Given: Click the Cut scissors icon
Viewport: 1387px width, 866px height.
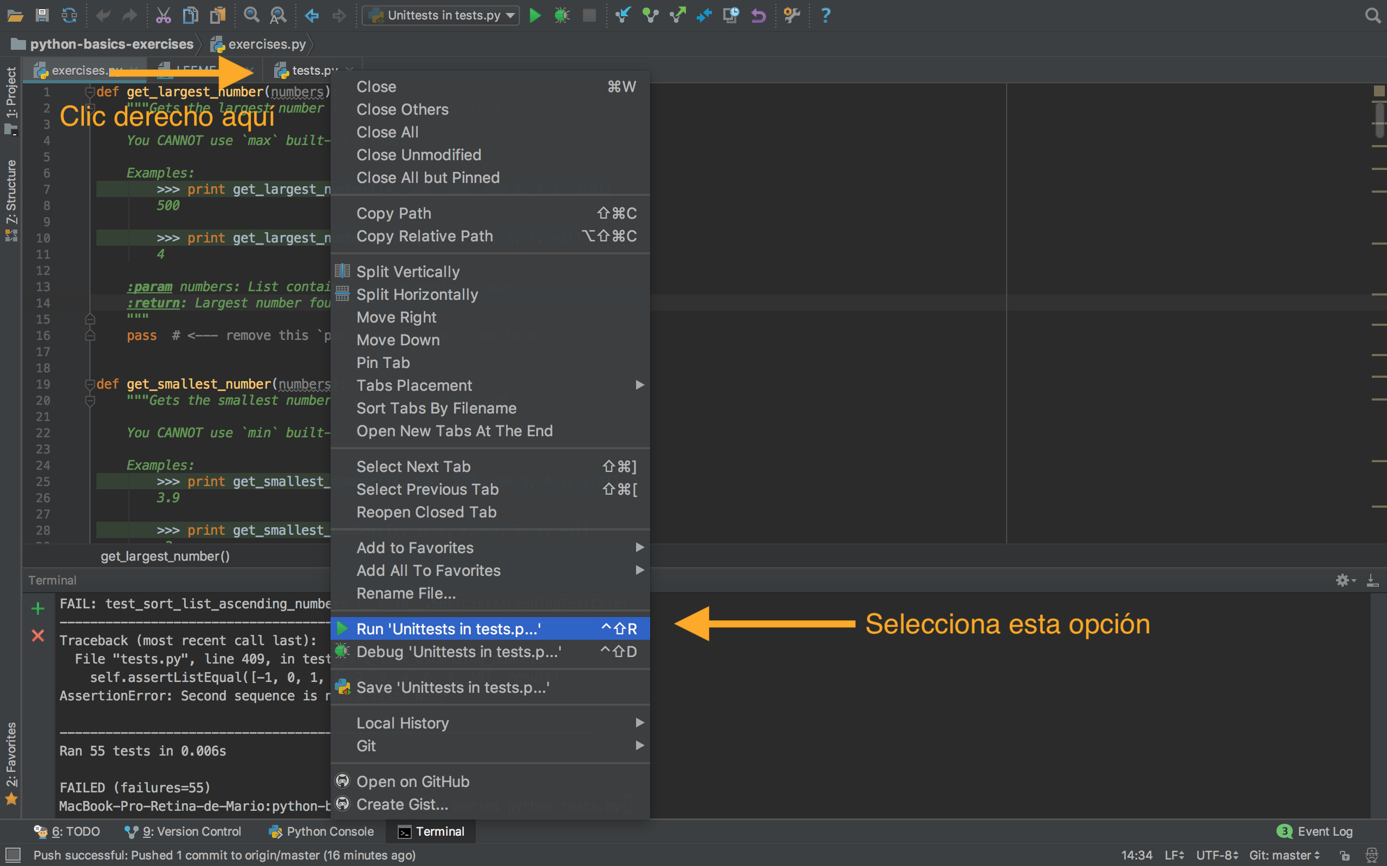Looking at the screenshot, I should tap(163, 16).
